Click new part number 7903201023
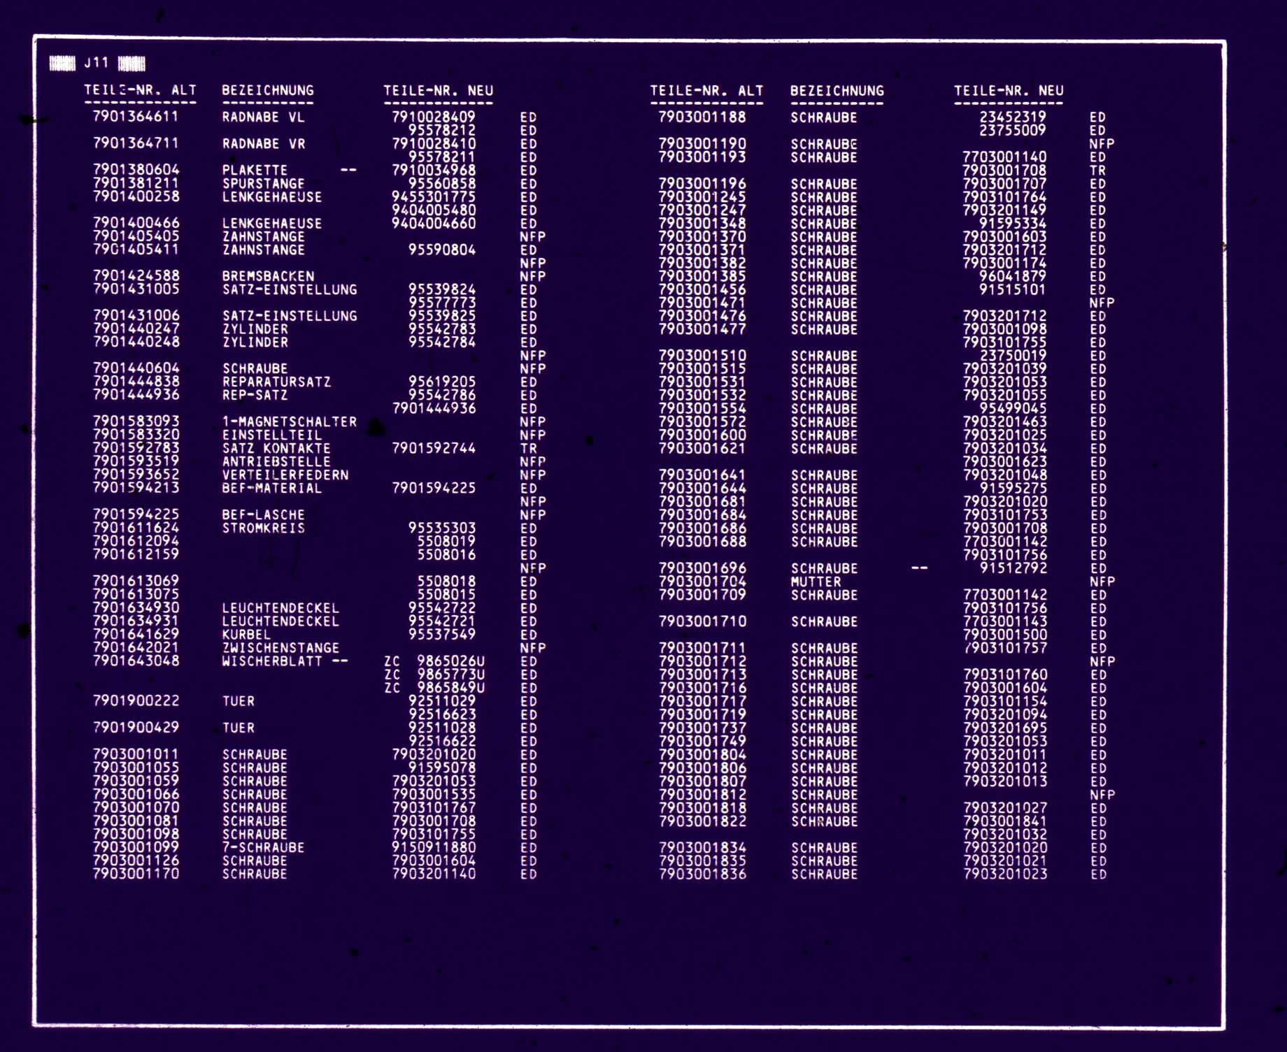 (x=1005, y=874)
